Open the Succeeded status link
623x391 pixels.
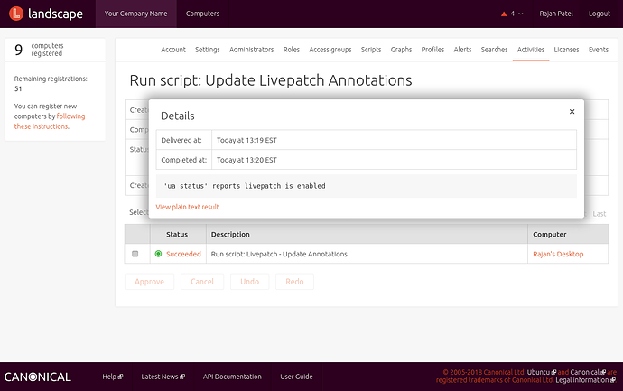tap(183, 254)
